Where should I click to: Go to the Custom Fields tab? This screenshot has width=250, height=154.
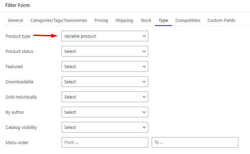pyautogui.click(x=221, y=20)
